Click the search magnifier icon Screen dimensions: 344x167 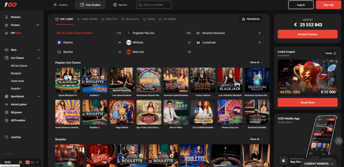point(140,5)
